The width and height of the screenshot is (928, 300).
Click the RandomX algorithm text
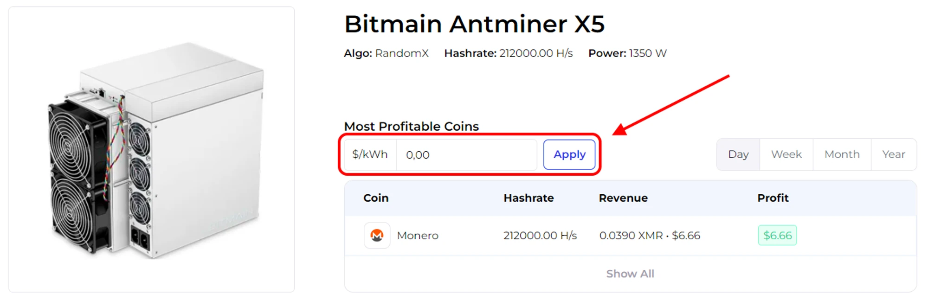pyautogui.click(x=401, y=53)
